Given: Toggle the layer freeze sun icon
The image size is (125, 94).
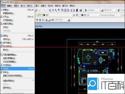Looking at the screenshot, I should coord(38,15).
